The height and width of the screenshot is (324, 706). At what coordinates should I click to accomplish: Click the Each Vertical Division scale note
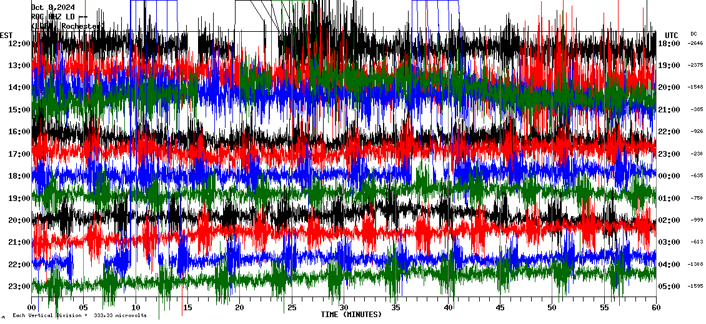(79, 316)
